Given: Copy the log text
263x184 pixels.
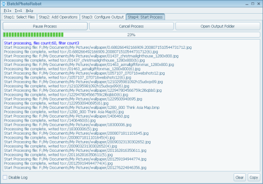Looking at the screenshot, I should tap(254, 178).
